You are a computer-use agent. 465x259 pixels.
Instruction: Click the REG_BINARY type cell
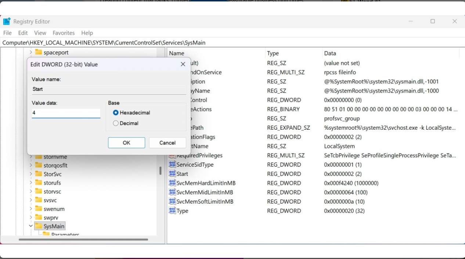click(x=283, y=109)
